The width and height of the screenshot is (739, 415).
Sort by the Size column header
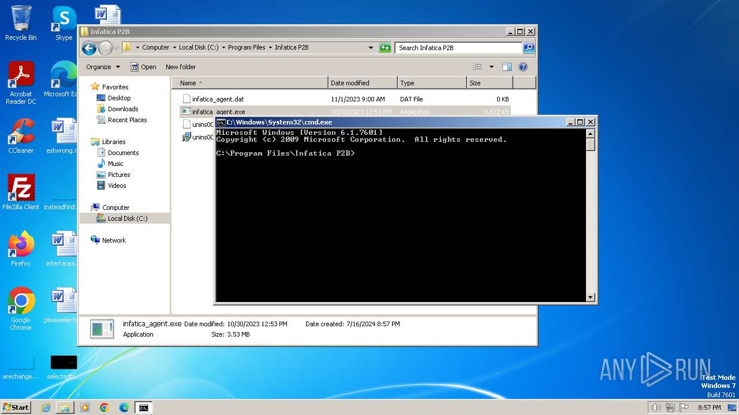click(490, 83)
